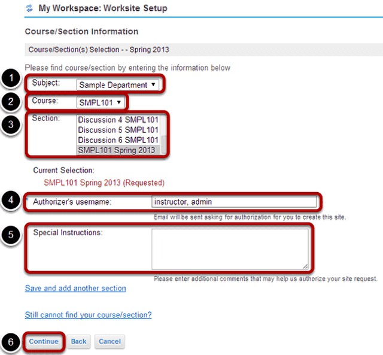The width and height of the screenshot is (383, 355).
Task: Click the Section list scrollbar
Action: (x=164, y=135)
